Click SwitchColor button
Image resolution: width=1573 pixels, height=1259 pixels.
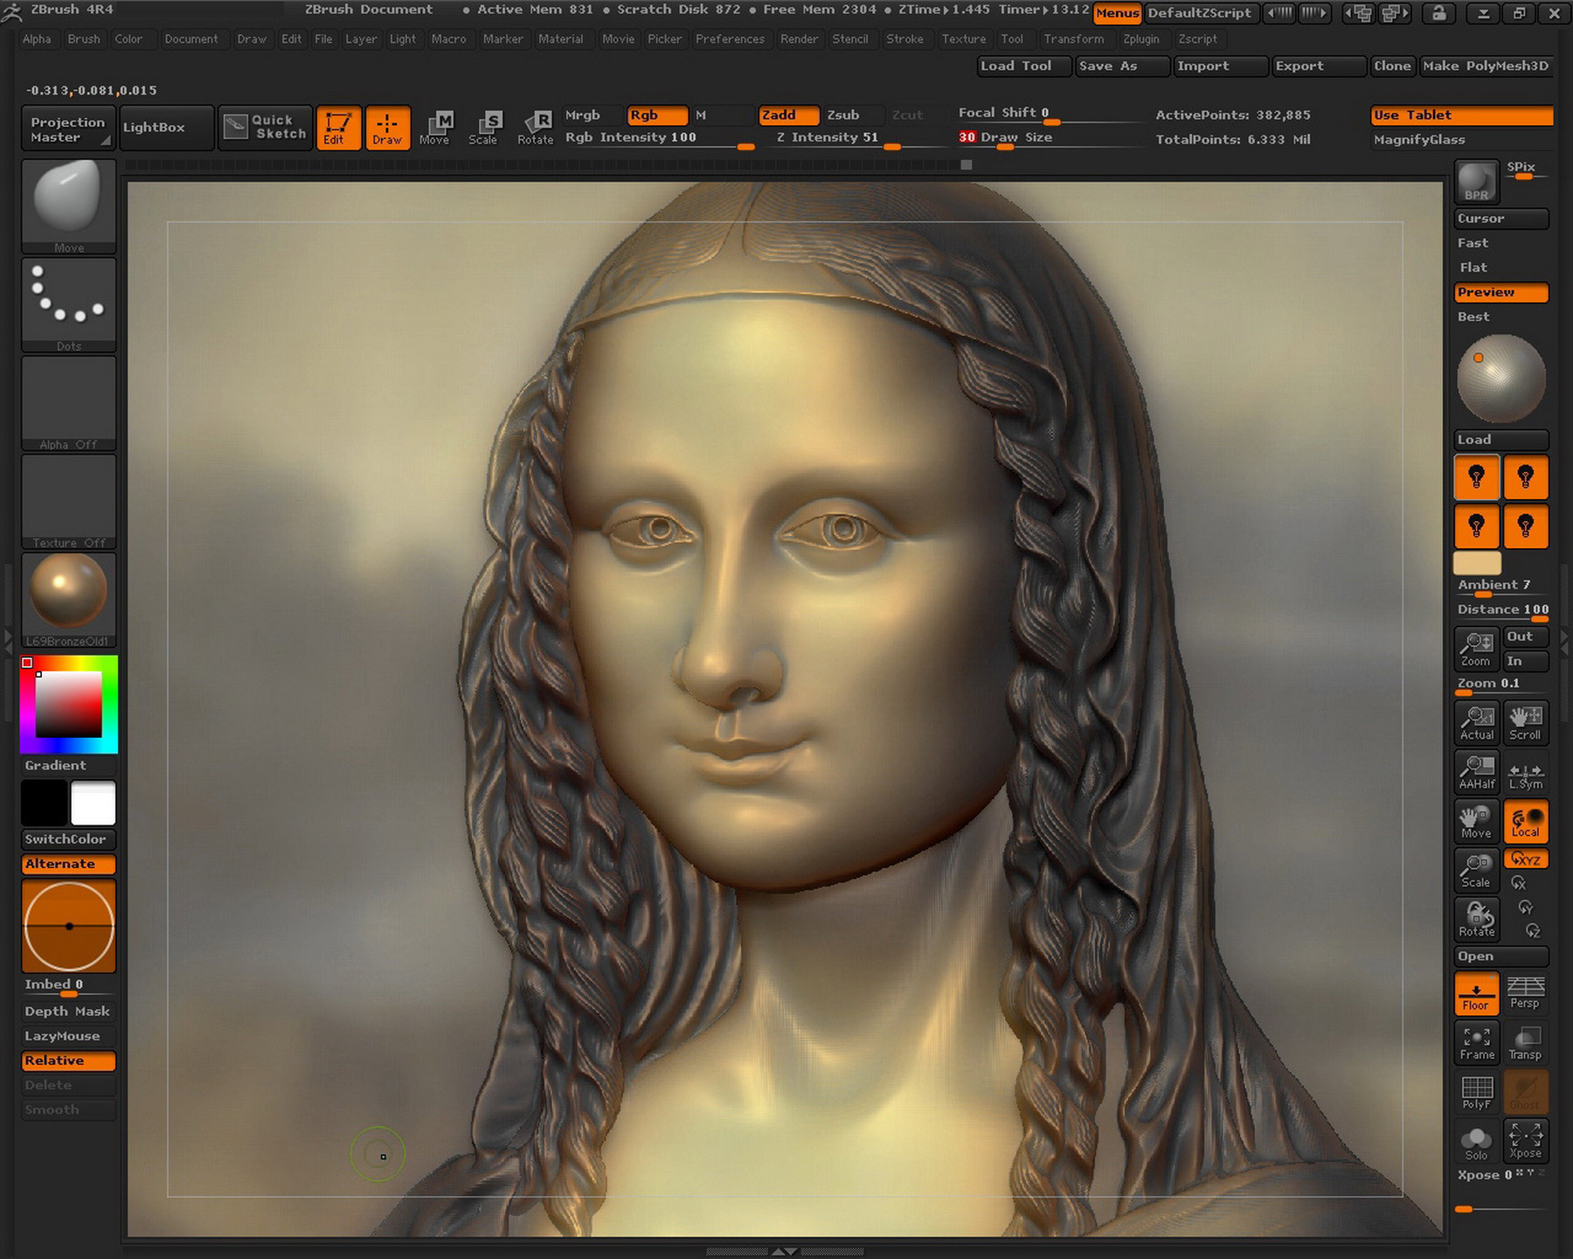coord(68,839)
